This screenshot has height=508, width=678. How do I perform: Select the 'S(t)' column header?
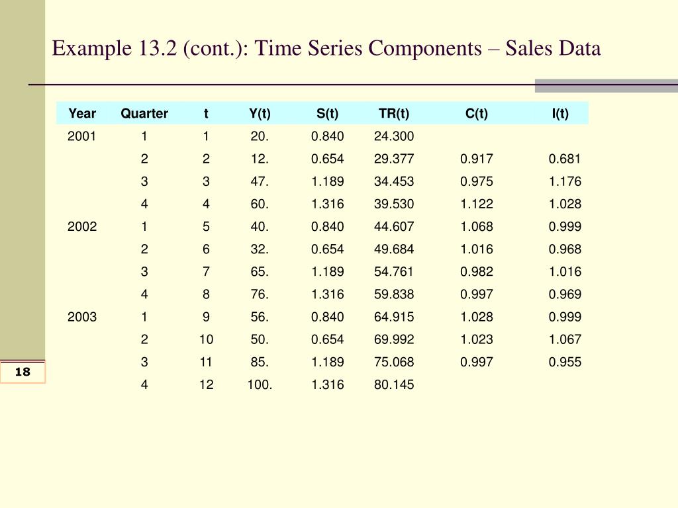click(x=327, y=114)
